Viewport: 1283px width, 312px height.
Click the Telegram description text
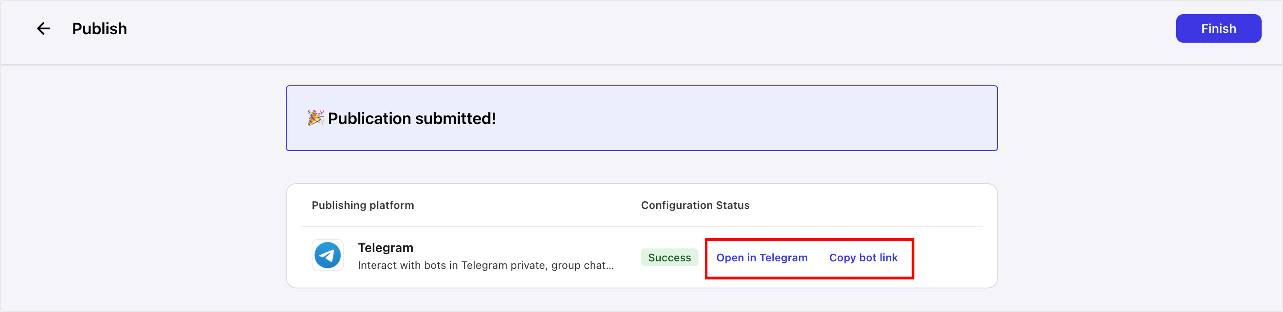click(x=486, y=265)
